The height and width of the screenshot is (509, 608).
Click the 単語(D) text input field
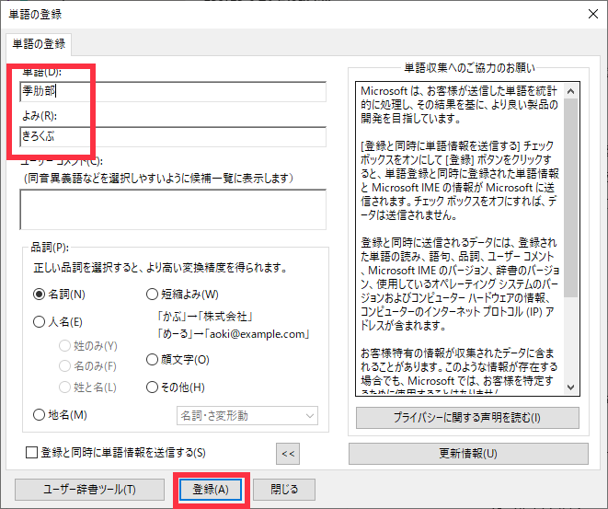coord(173,91)
